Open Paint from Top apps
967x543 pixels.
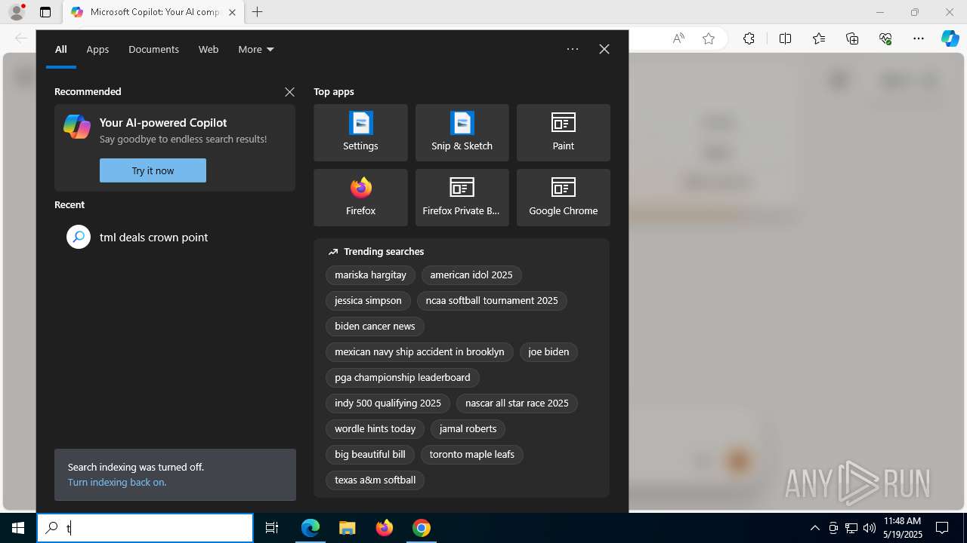coord(563,133)
